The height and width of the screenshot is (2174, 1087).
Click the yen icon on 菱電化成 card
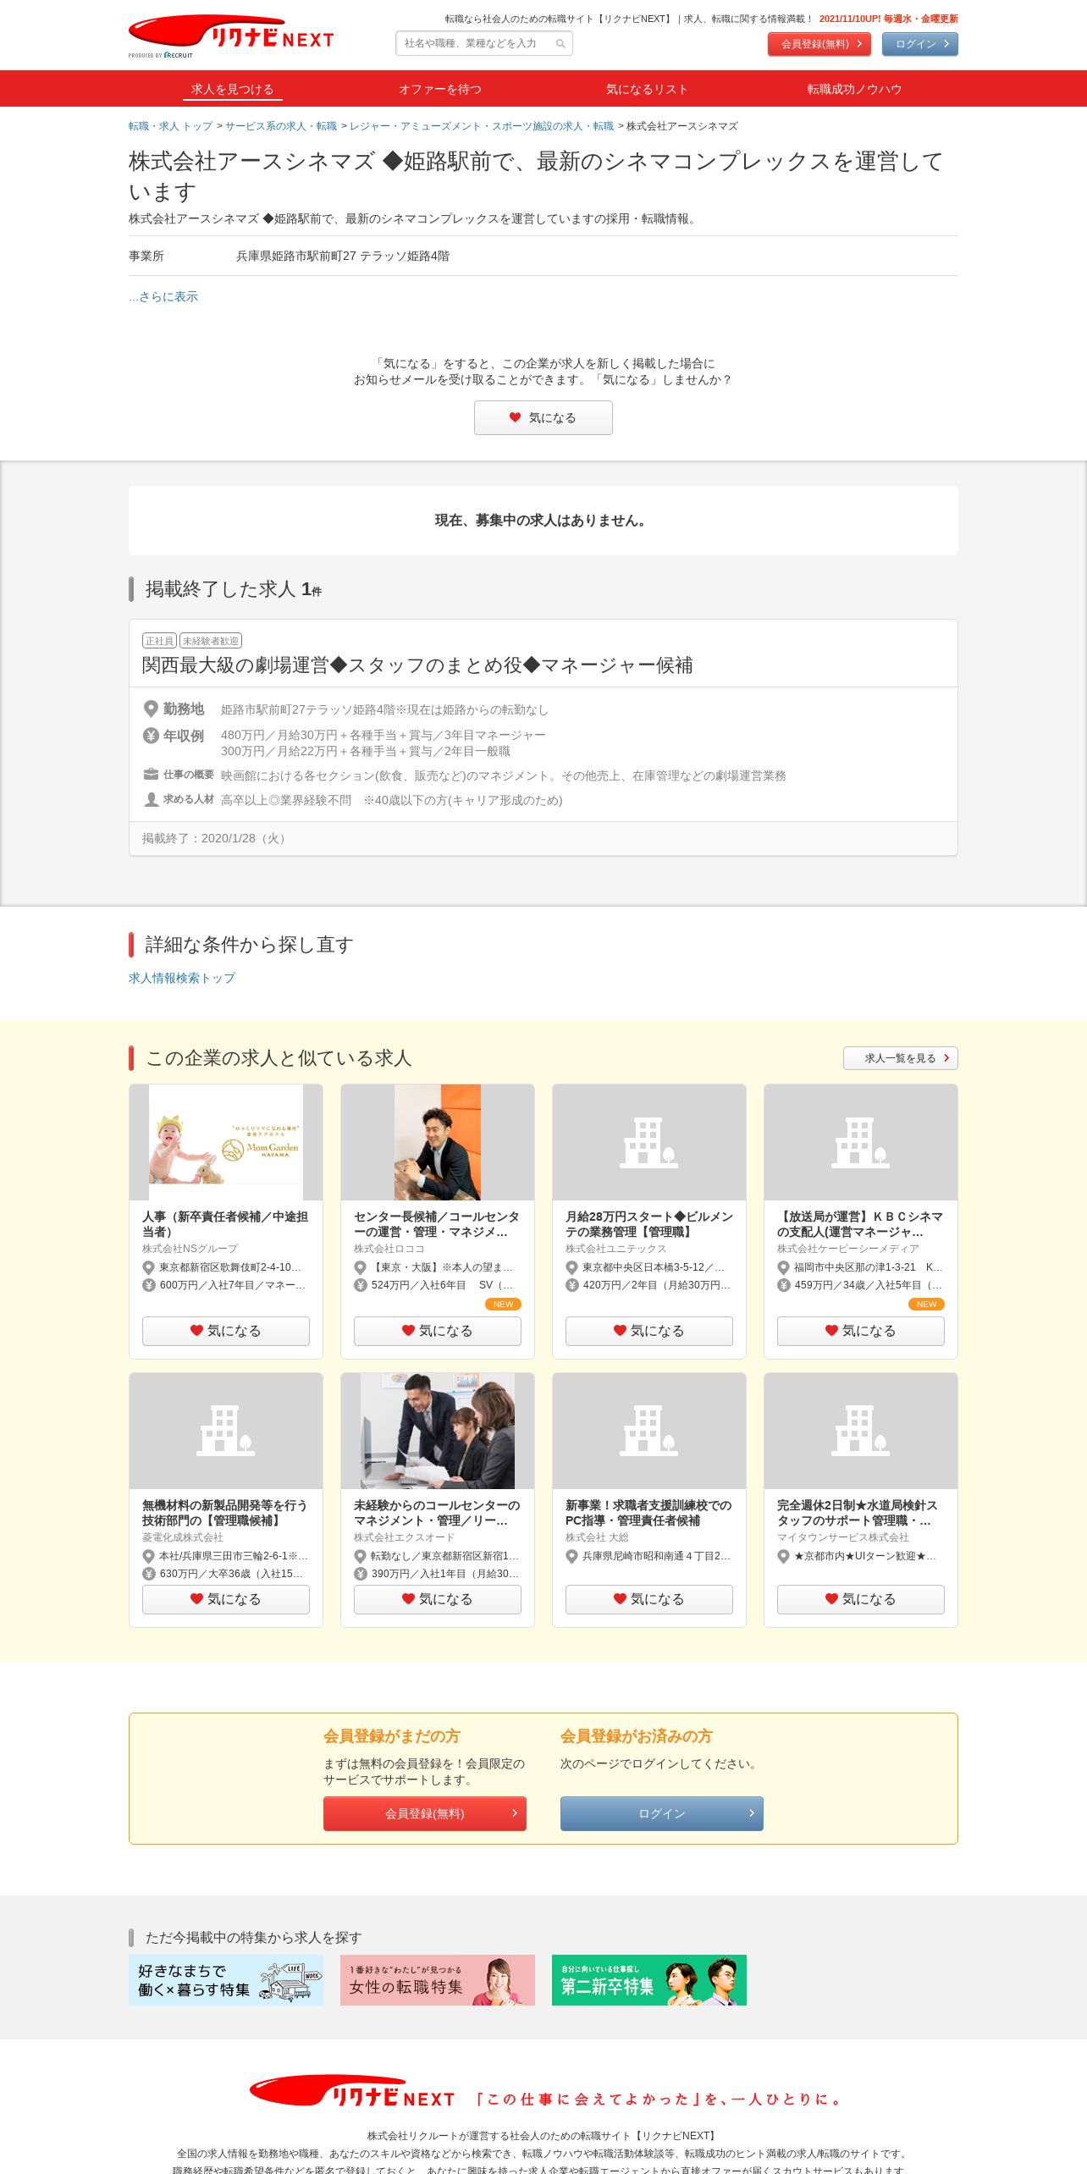(149, 1574)
